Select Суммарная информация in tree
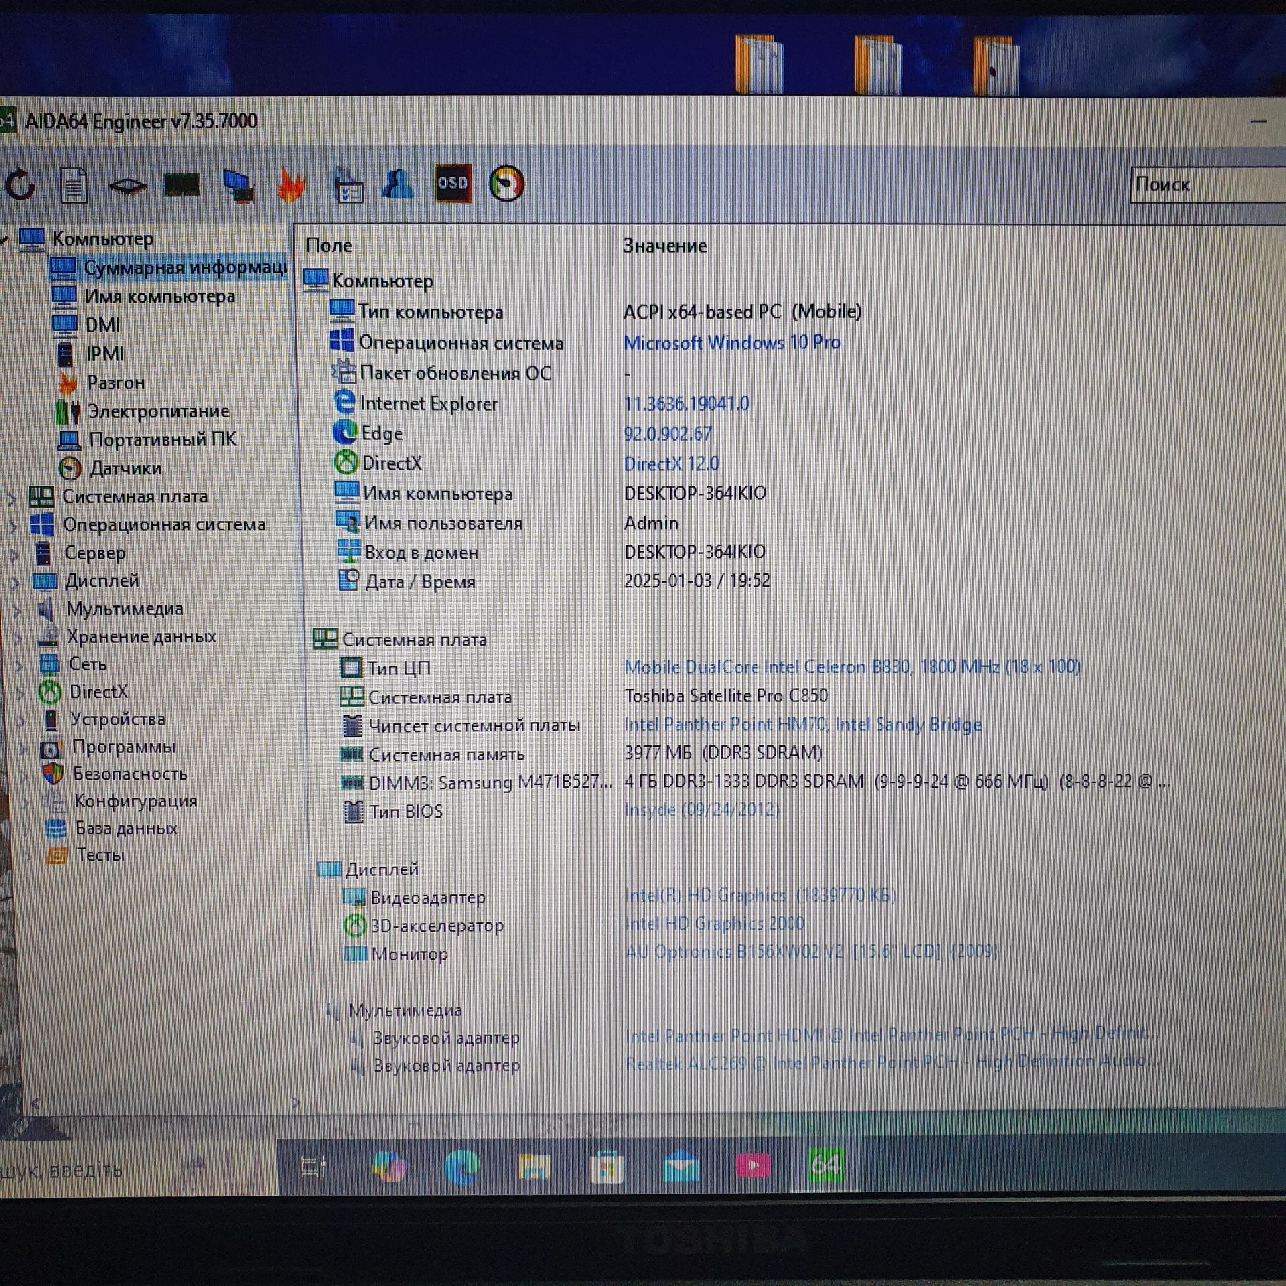The image size is (1286, 1286). point(169,267)
